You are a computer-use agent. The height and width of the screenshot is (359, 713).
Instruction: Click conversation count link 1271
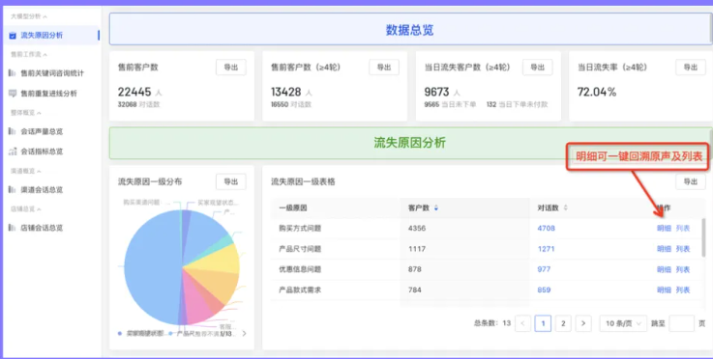point(547,249)
